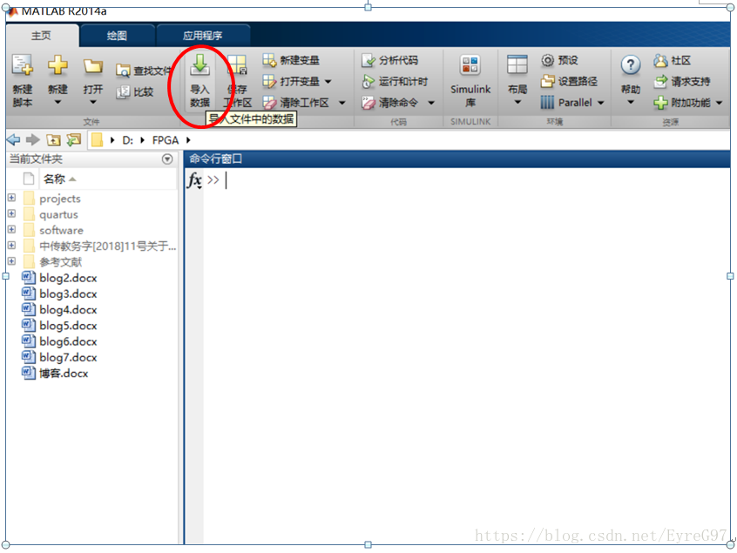This screenshot has width=737, height=553.
Task: Click Save Workspace (保存工作区)
Action: [x=237, y=81]
